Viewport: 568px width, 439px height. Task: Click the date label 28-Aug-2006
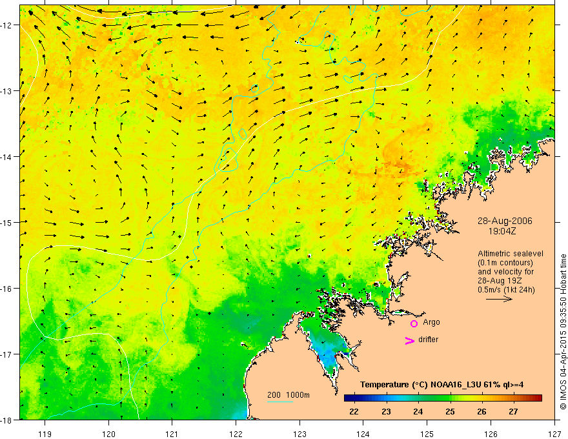pos(505,221)
